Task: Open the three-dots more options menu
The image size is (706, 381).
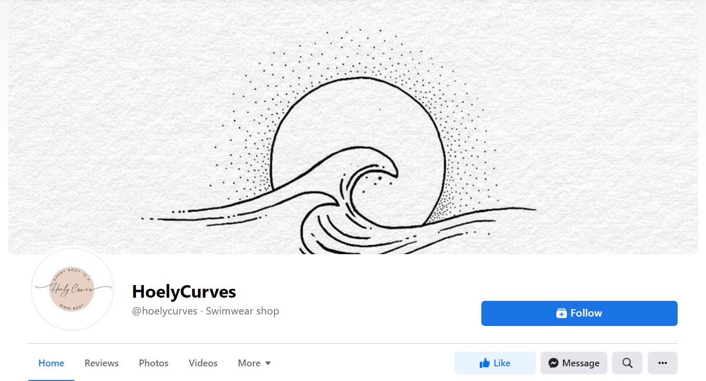Action: [662, 363]
